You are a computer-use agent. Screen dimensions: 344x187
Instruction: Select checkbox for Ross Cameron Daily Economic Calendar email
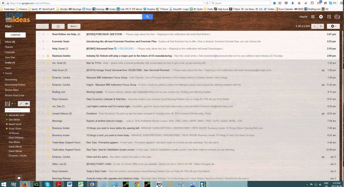tap(39, 100)
